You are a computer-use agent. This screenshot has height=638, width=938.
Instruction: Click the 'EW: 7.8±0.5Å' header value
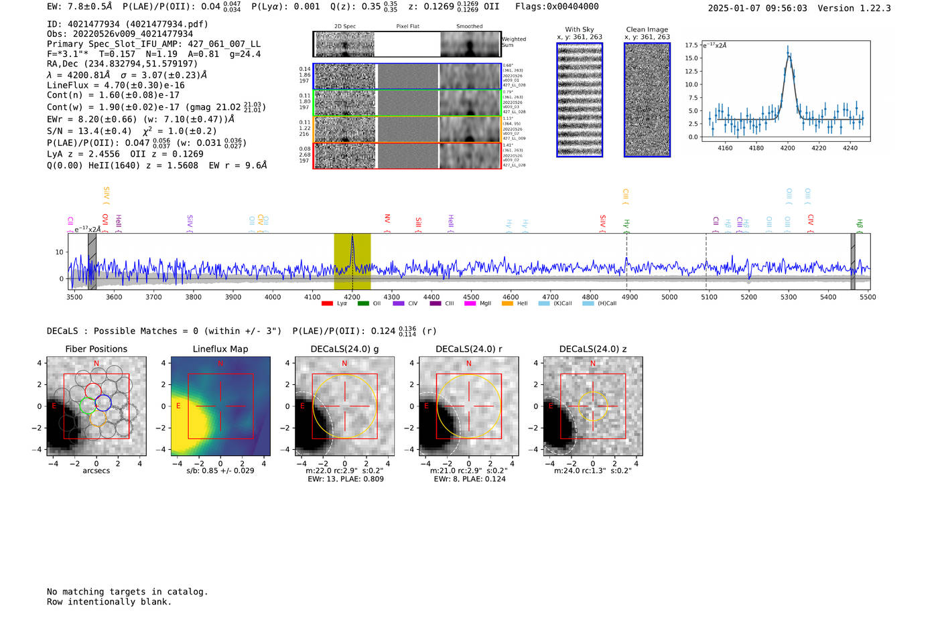click(80, 7)
